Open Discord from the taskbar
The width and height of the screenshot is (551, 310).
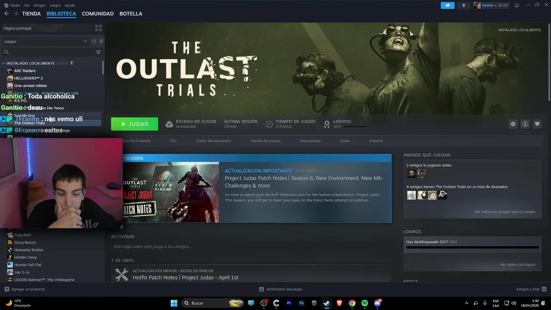377,303
